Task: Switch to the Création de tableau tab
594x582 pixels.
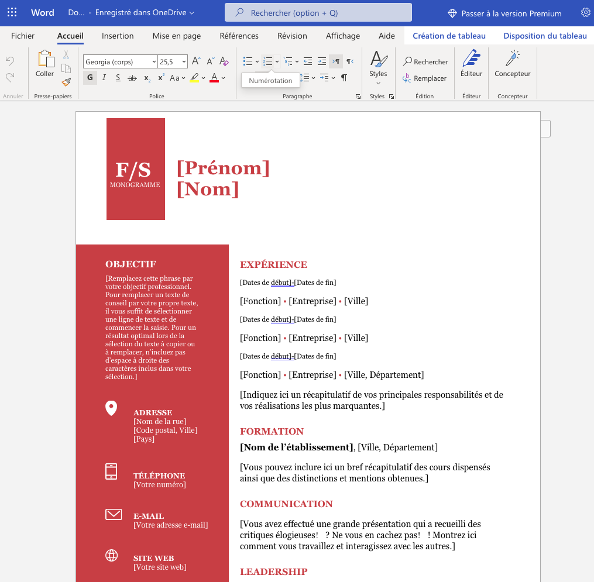Action: tap(449, 36)
